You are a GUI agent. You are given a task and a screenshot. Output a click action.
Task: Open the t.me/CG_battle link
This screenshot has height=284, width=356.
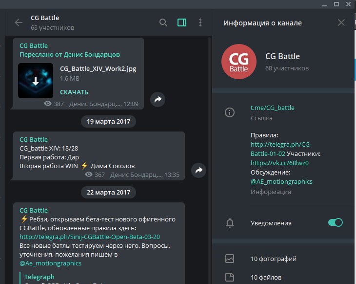[273, 108]
